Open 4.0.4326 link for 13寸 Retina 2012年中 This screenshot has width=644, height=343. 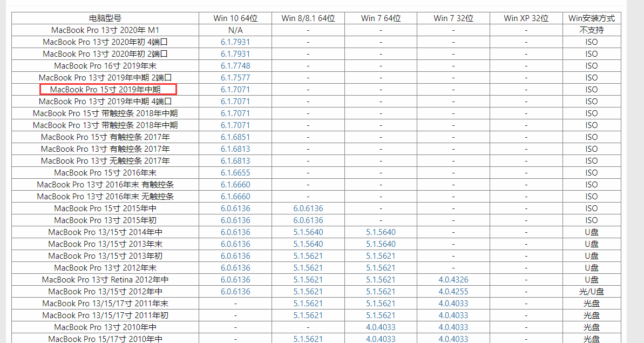click(453, 280)
